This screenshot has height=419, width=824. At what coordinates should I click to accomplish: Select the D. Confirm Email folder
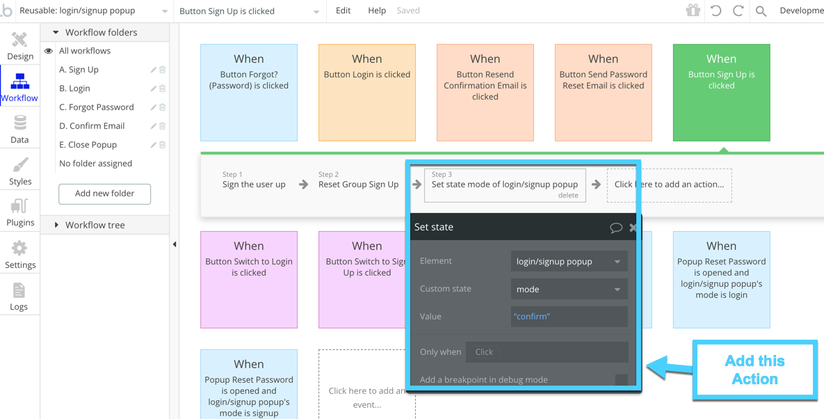[x=92, y=126]
